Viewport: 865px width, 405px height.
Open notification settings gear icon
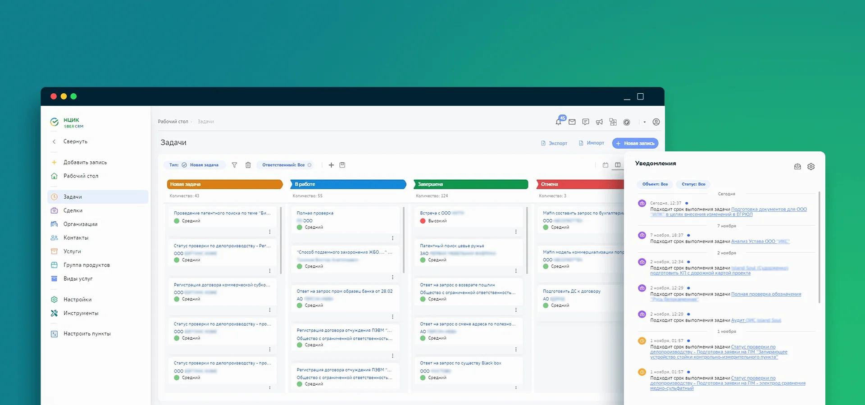811,167
